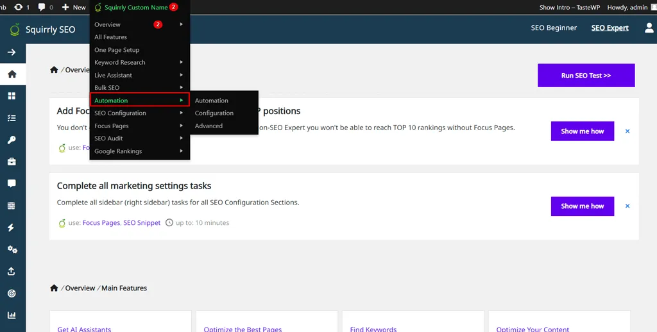Expand the Focus Pages submenu arrow
The image size is (657, 332).
(182, 126)
